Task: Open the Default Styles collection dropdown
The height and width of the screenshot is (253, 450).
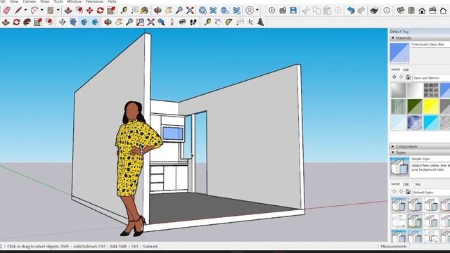Action: (x=431, y=192)
